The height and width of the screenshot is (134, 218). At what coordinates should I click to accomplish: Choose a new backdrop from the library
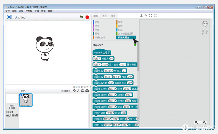7,115
